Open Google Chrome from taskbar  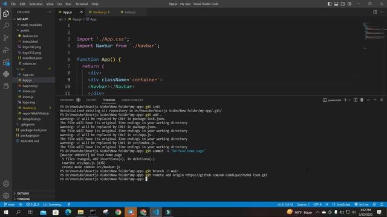(119, 212)
